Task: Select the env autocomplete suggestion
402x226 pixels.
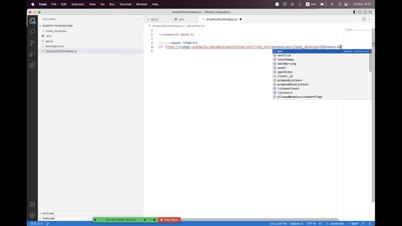Action: pyautogui.click(x=322, y=51)
